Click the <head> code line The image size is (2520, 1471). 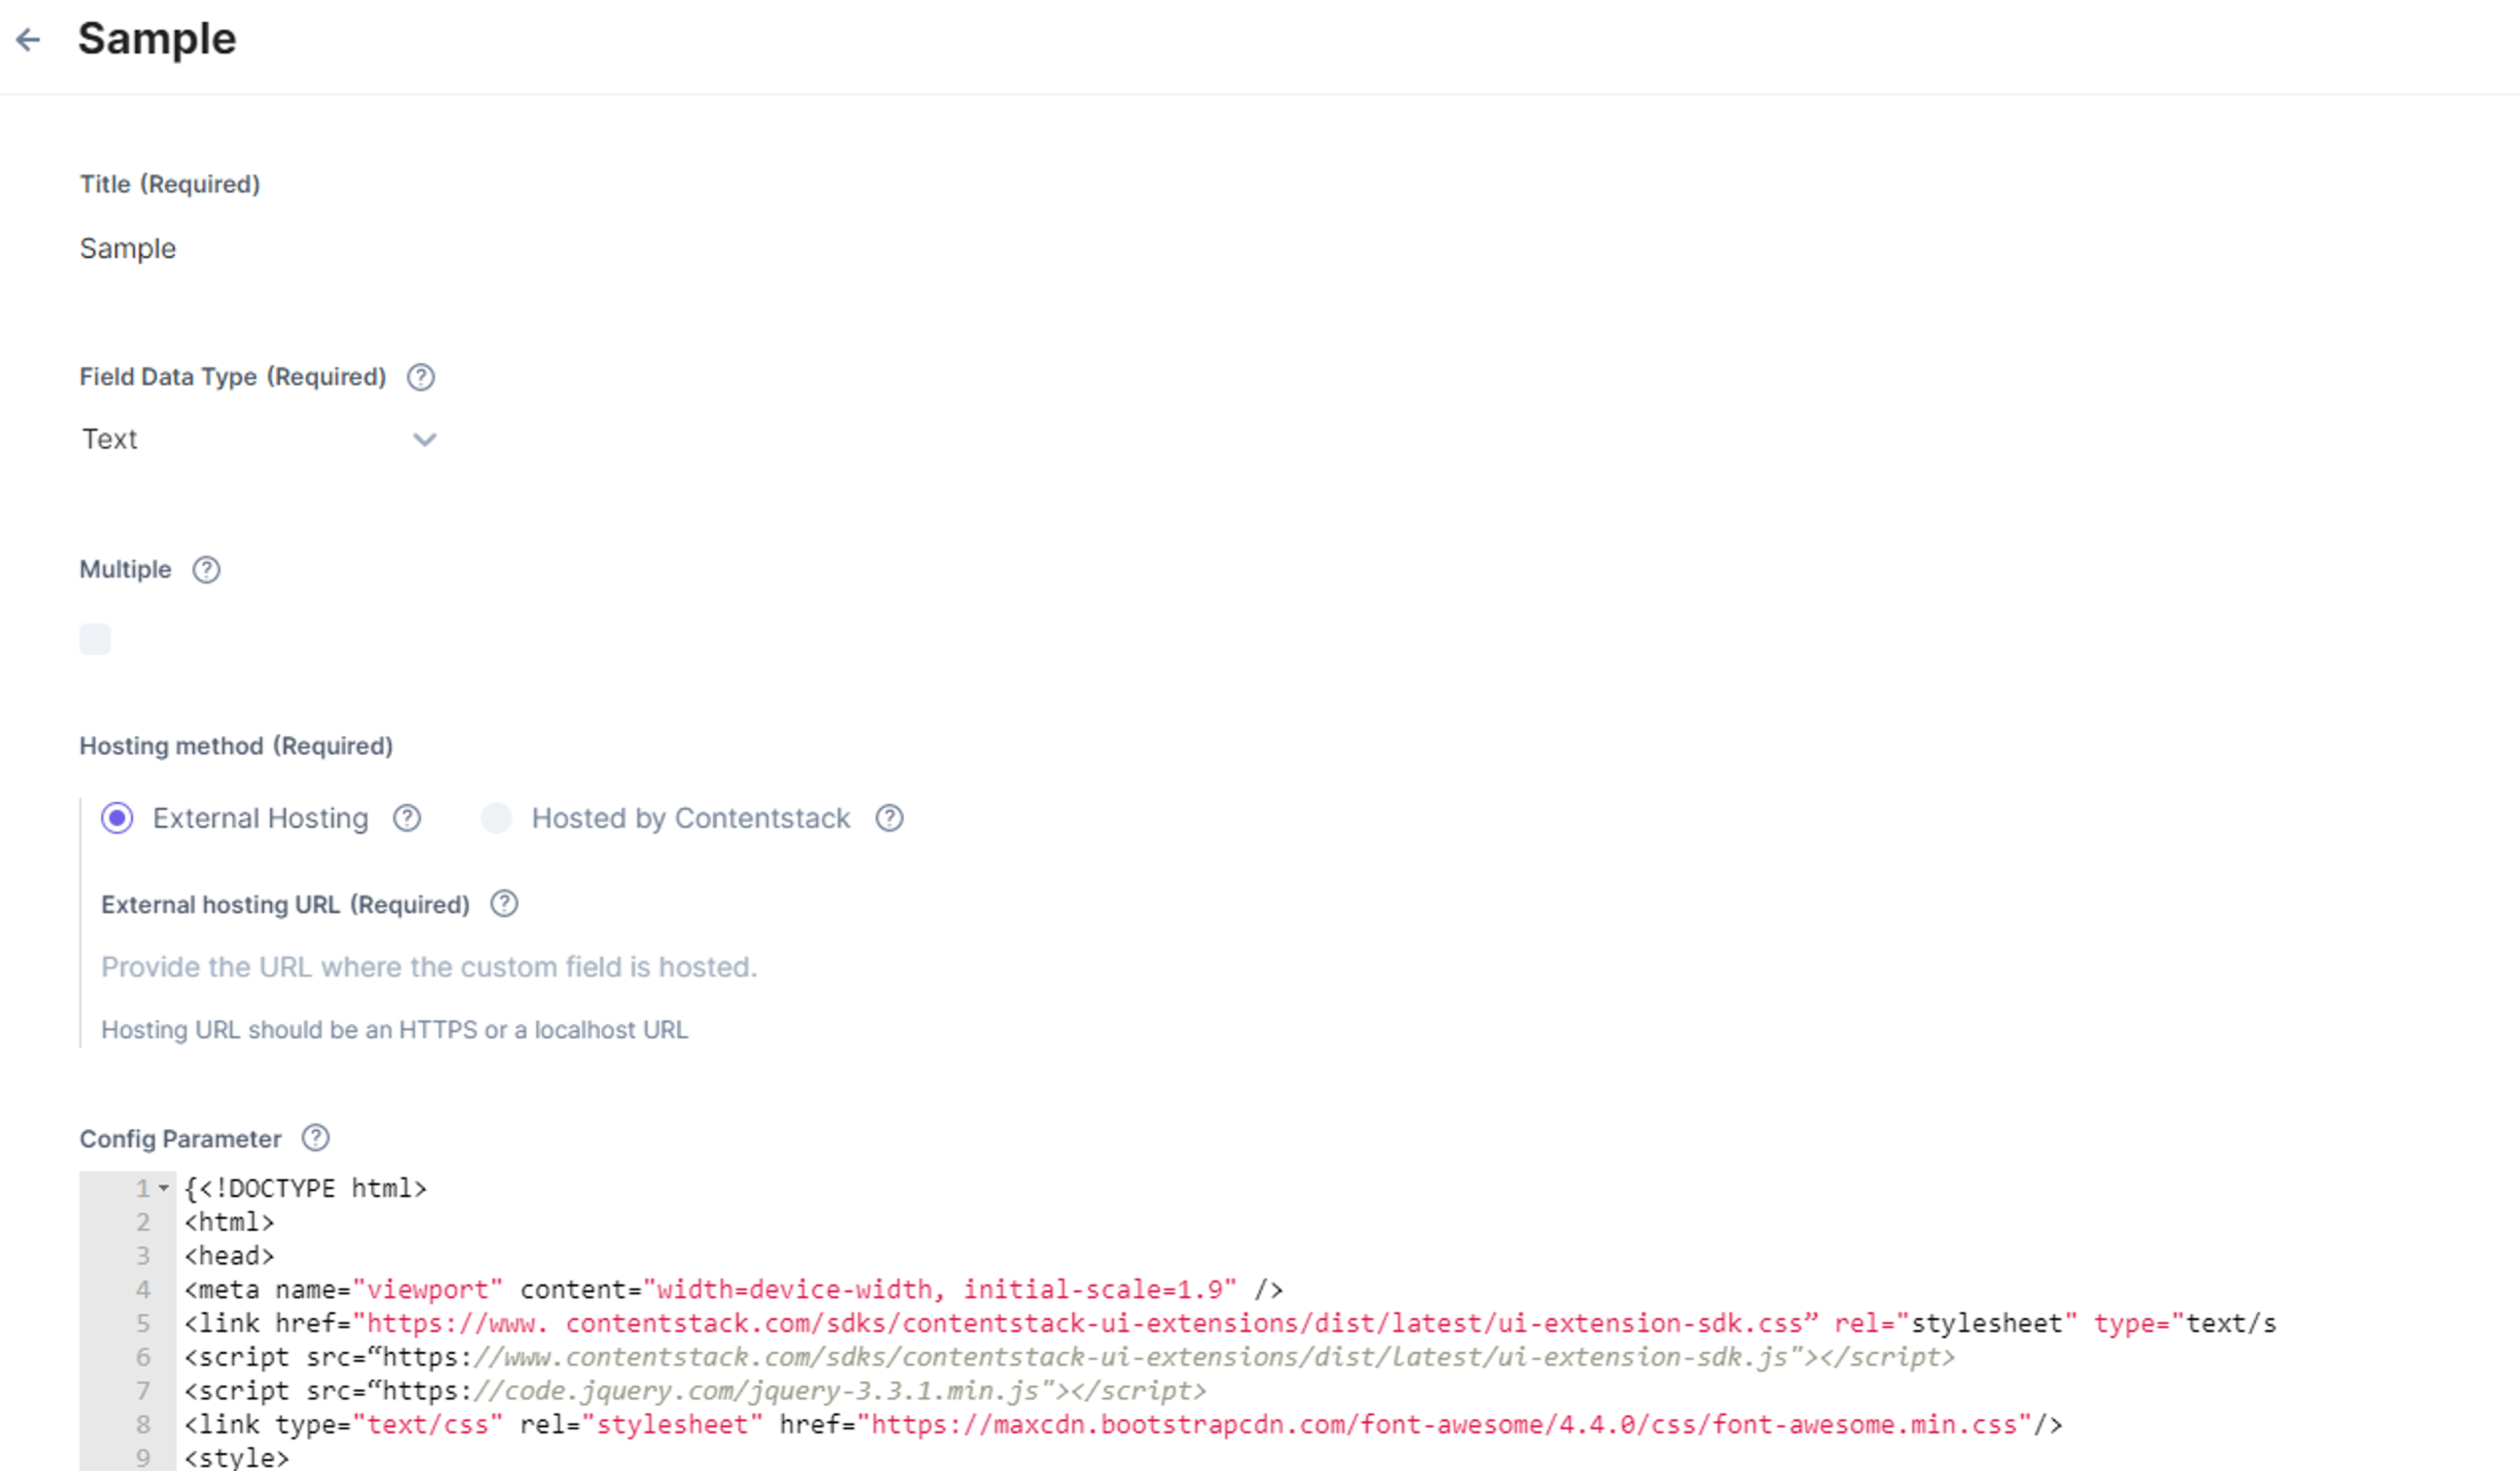[229, 1256]
